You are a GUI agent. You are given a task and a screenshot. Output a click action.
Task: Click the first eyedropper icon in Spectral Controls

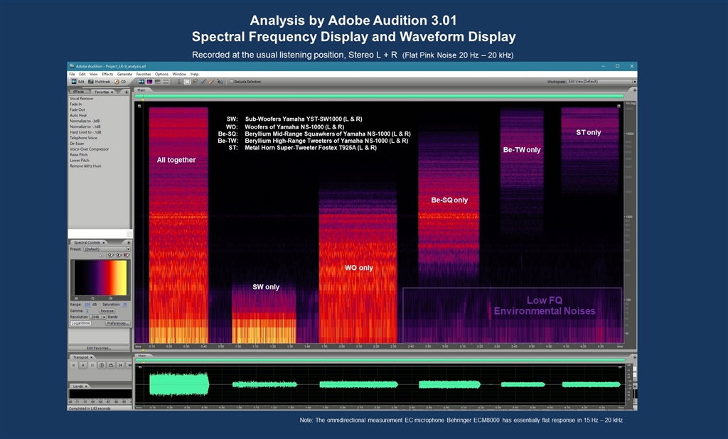[111, 255]
